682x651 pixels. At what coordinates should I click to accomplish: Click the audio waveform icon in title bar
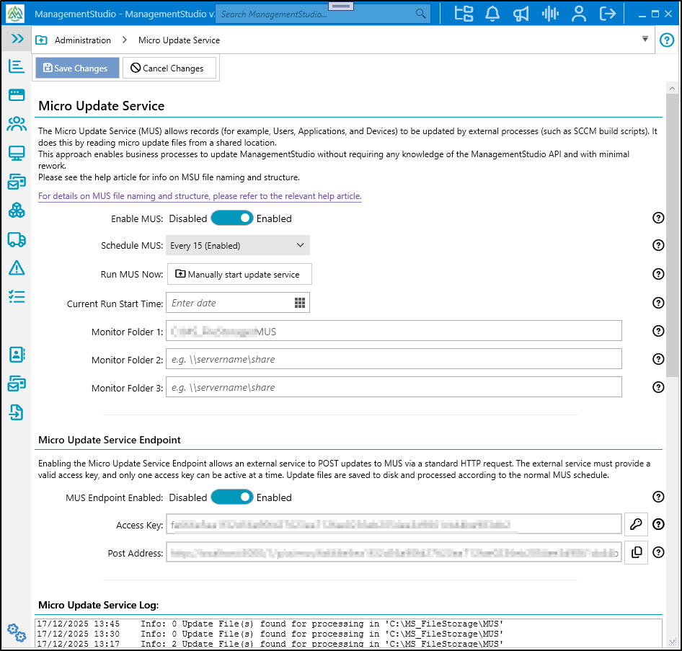(550, 14)
